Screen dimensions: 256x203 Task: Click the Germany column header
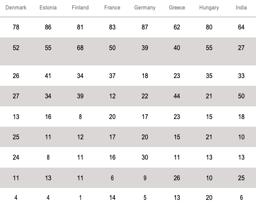tap(145, 8)
